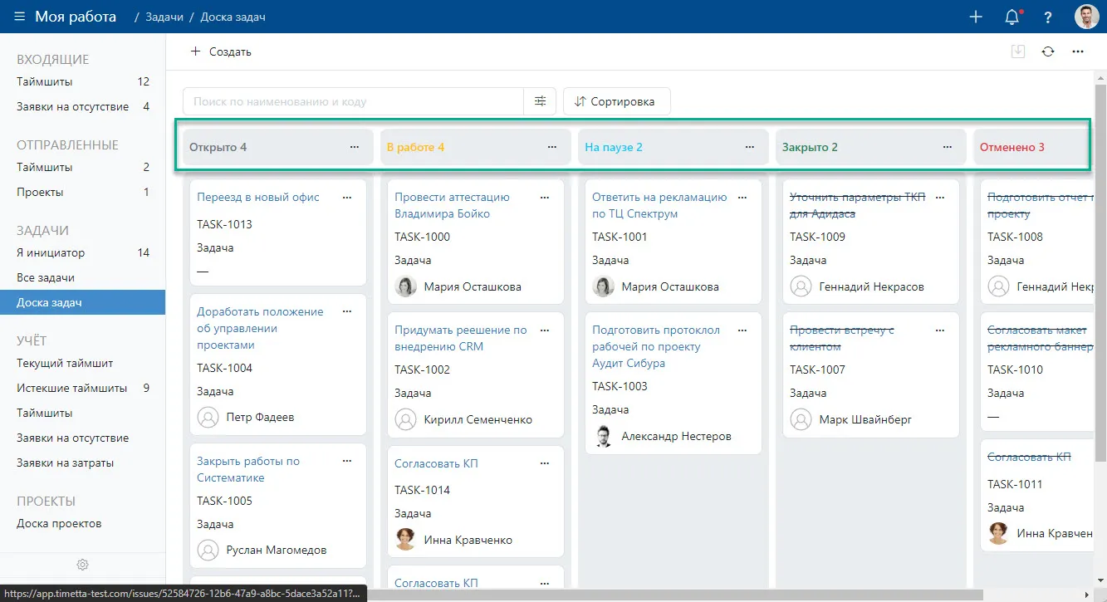The height and width of the screenshot is (602, 1107).
Task: Open options for Переезд в новый офис card
Action: pyautogui.click(x=347, y=198)
